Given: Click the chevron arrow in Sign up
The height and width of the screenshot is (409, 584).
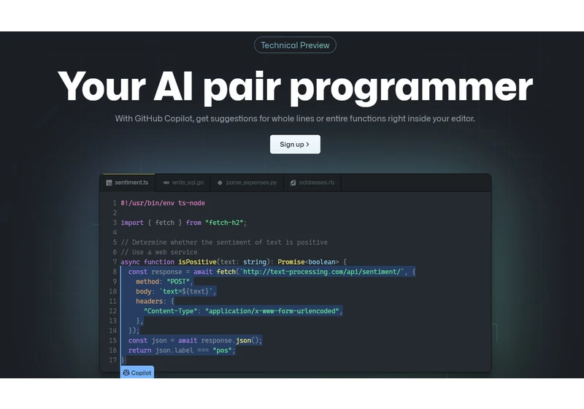Looking at the screenshot, I should (x=307, y=144).
